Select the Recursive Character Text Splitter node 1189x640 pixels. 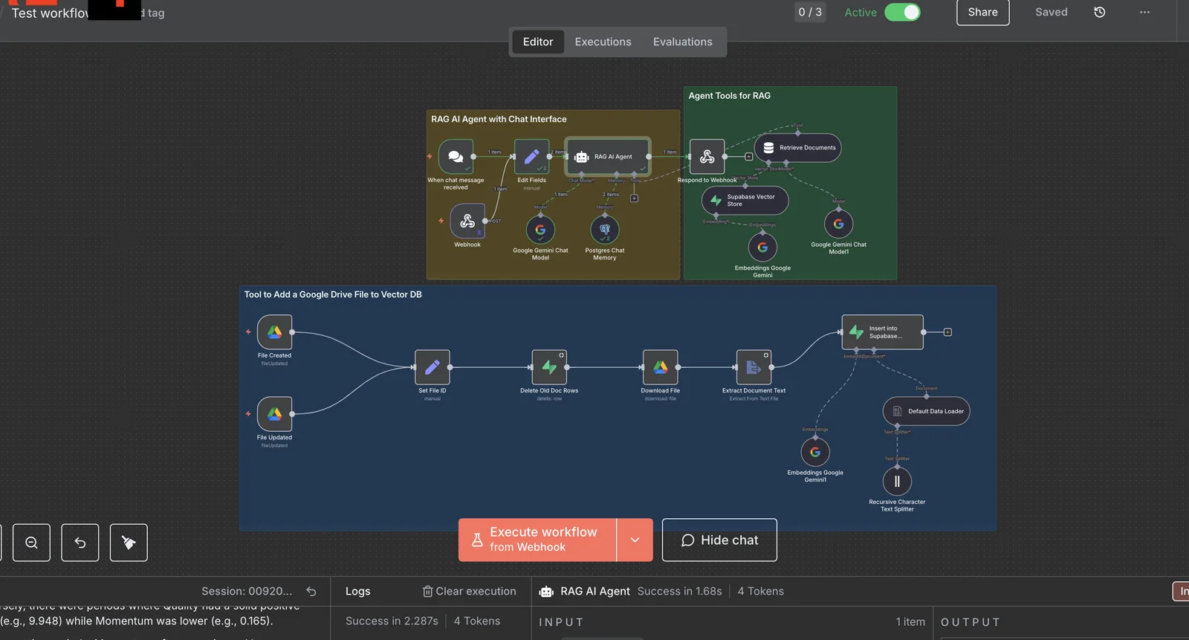(897, 482)
